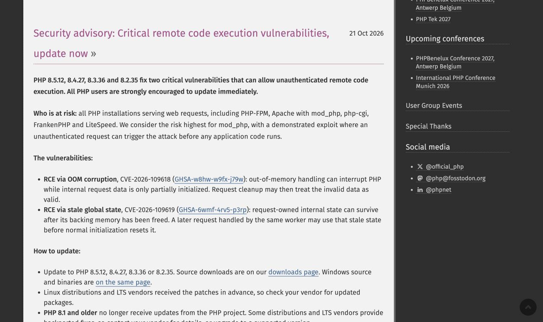This screenshot has width=543, height=322.
Task: Click the 'PHP 8.1 and older' text
Action: [70, 313]
